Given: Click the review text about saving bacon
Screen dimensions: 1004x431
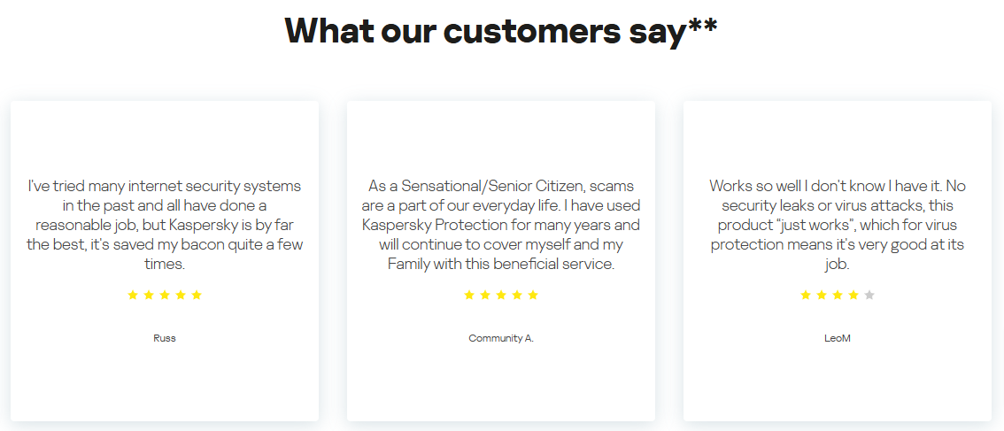Looking at the screenshot, I should [x=165, y=225].
